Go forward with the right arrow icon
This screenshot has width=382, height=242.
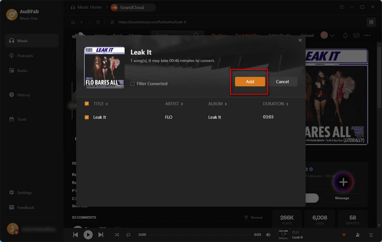tap(90, 22)
